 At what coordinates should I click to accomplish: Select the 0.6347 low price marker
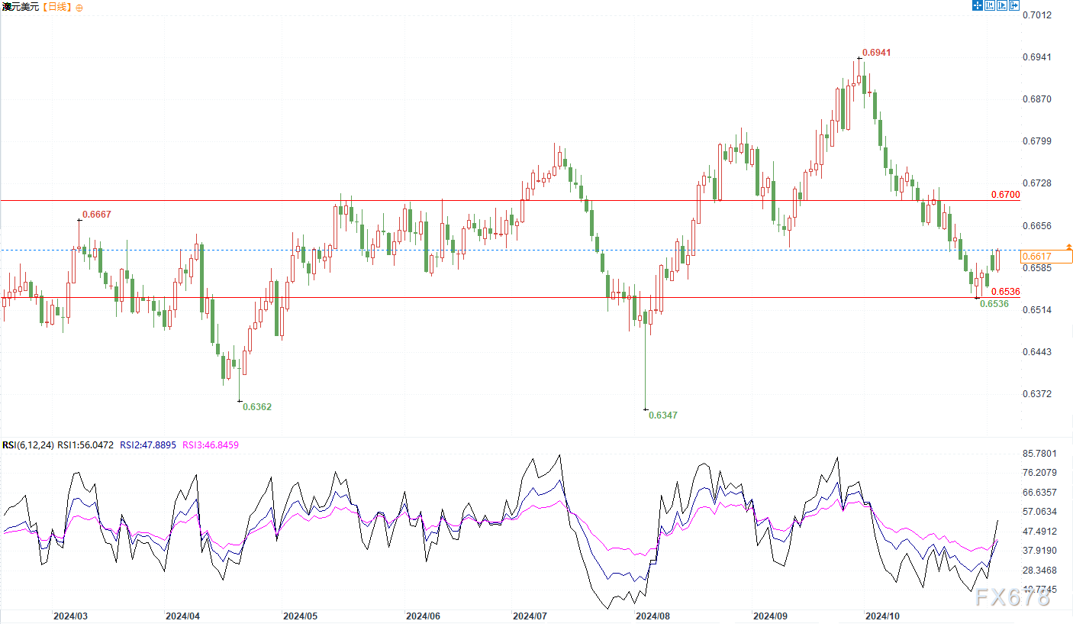tap(662, 415)
